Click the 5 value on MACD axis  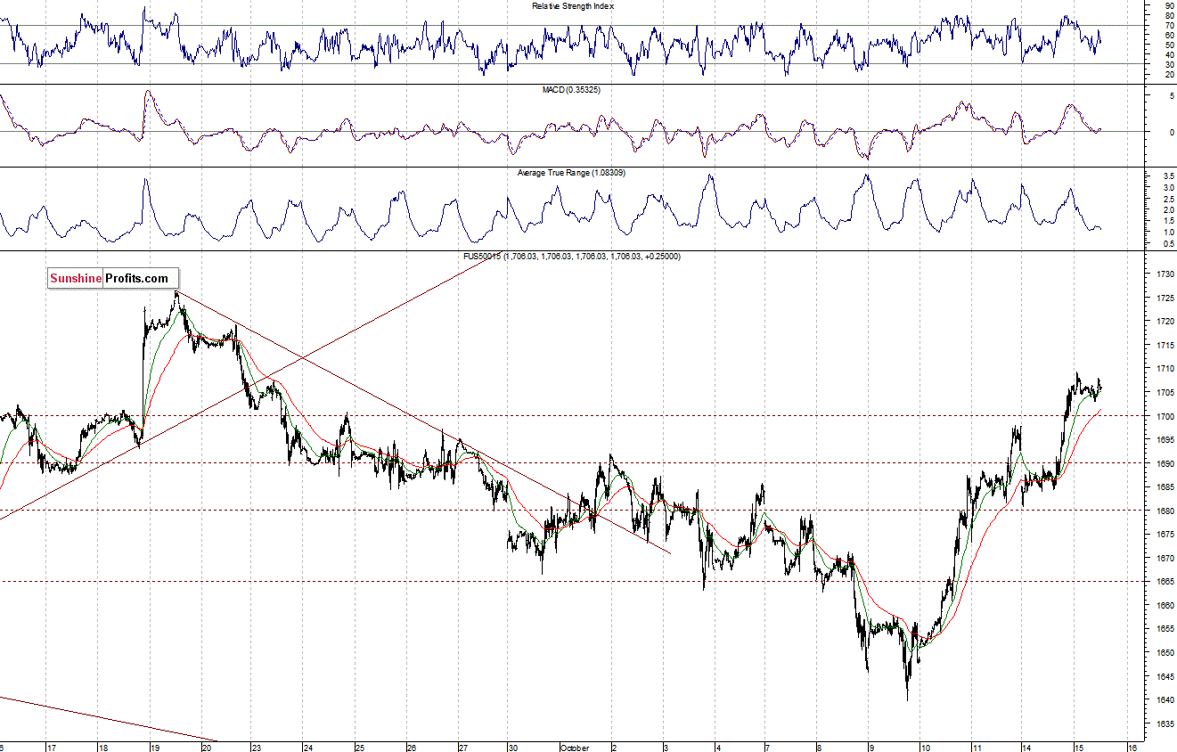1172,95
